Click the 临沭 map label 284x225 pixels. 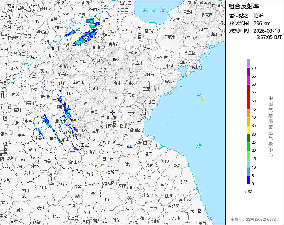coord(123,126)
